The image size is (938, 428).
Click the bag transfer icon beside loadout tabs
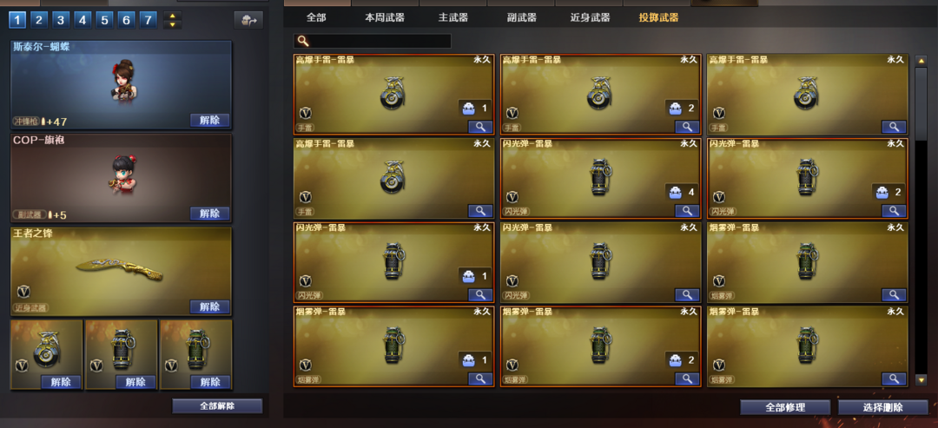pos(248,20)
